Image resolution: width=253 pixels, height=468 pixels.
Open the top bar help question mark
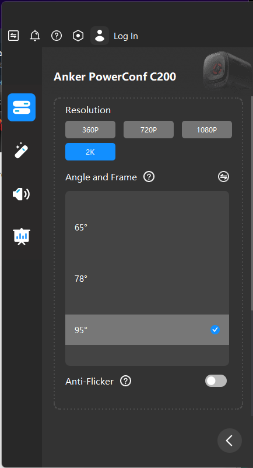(57, 36)
